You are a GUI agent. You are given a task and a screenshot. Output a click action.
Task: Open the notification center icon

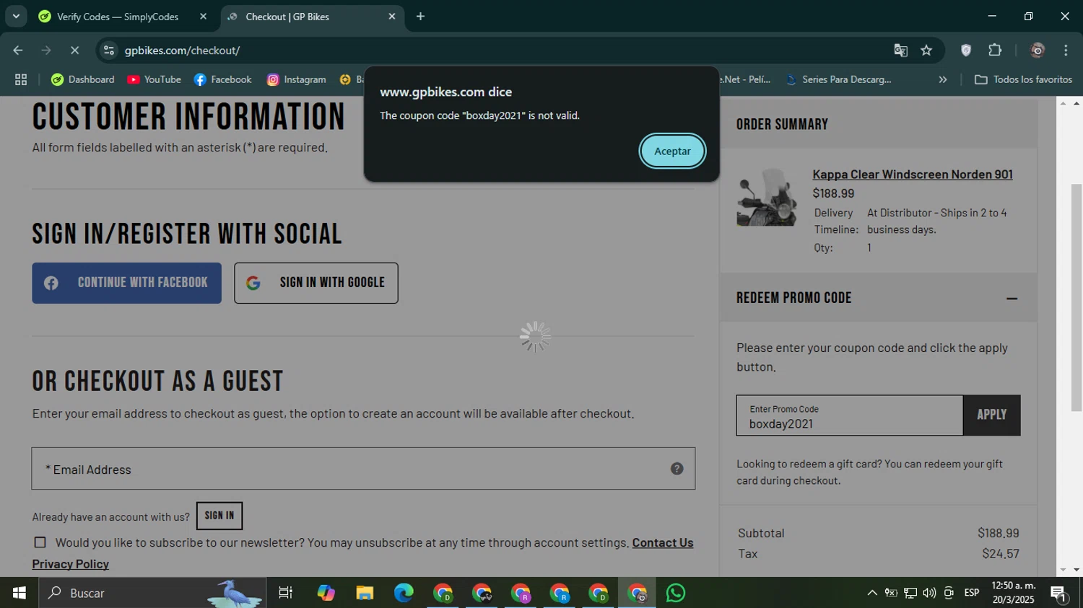1059,594
